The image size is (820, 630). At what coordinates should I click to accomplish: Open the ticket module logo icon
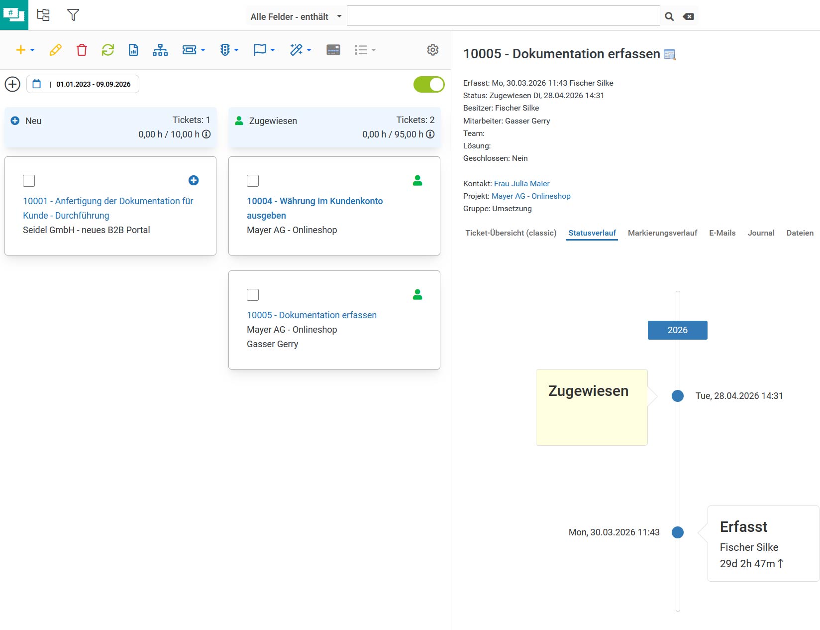coord(14,15)
